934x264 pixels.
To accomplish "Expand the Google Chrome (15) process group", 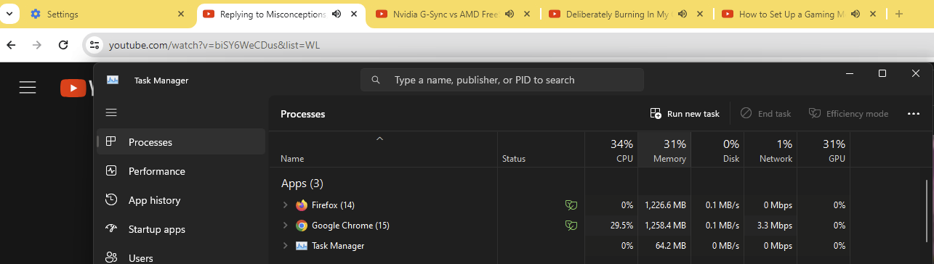I will pos(285,226).
